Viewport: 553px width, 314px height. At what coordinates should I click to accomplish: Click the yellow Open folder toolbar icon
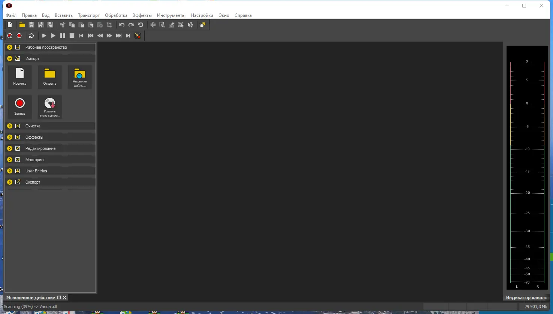pos(22,25)
